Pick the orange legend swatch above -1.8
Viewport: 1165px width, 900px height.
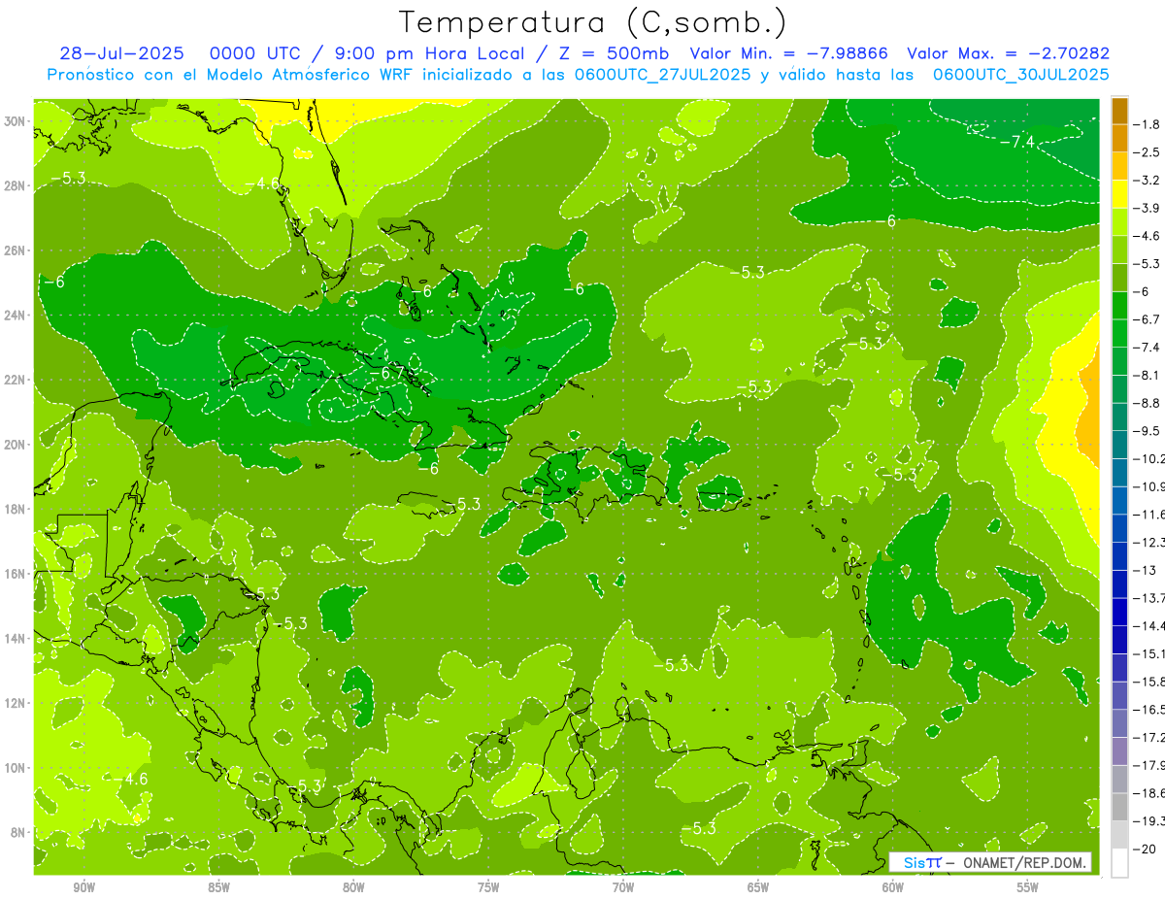1119,111
